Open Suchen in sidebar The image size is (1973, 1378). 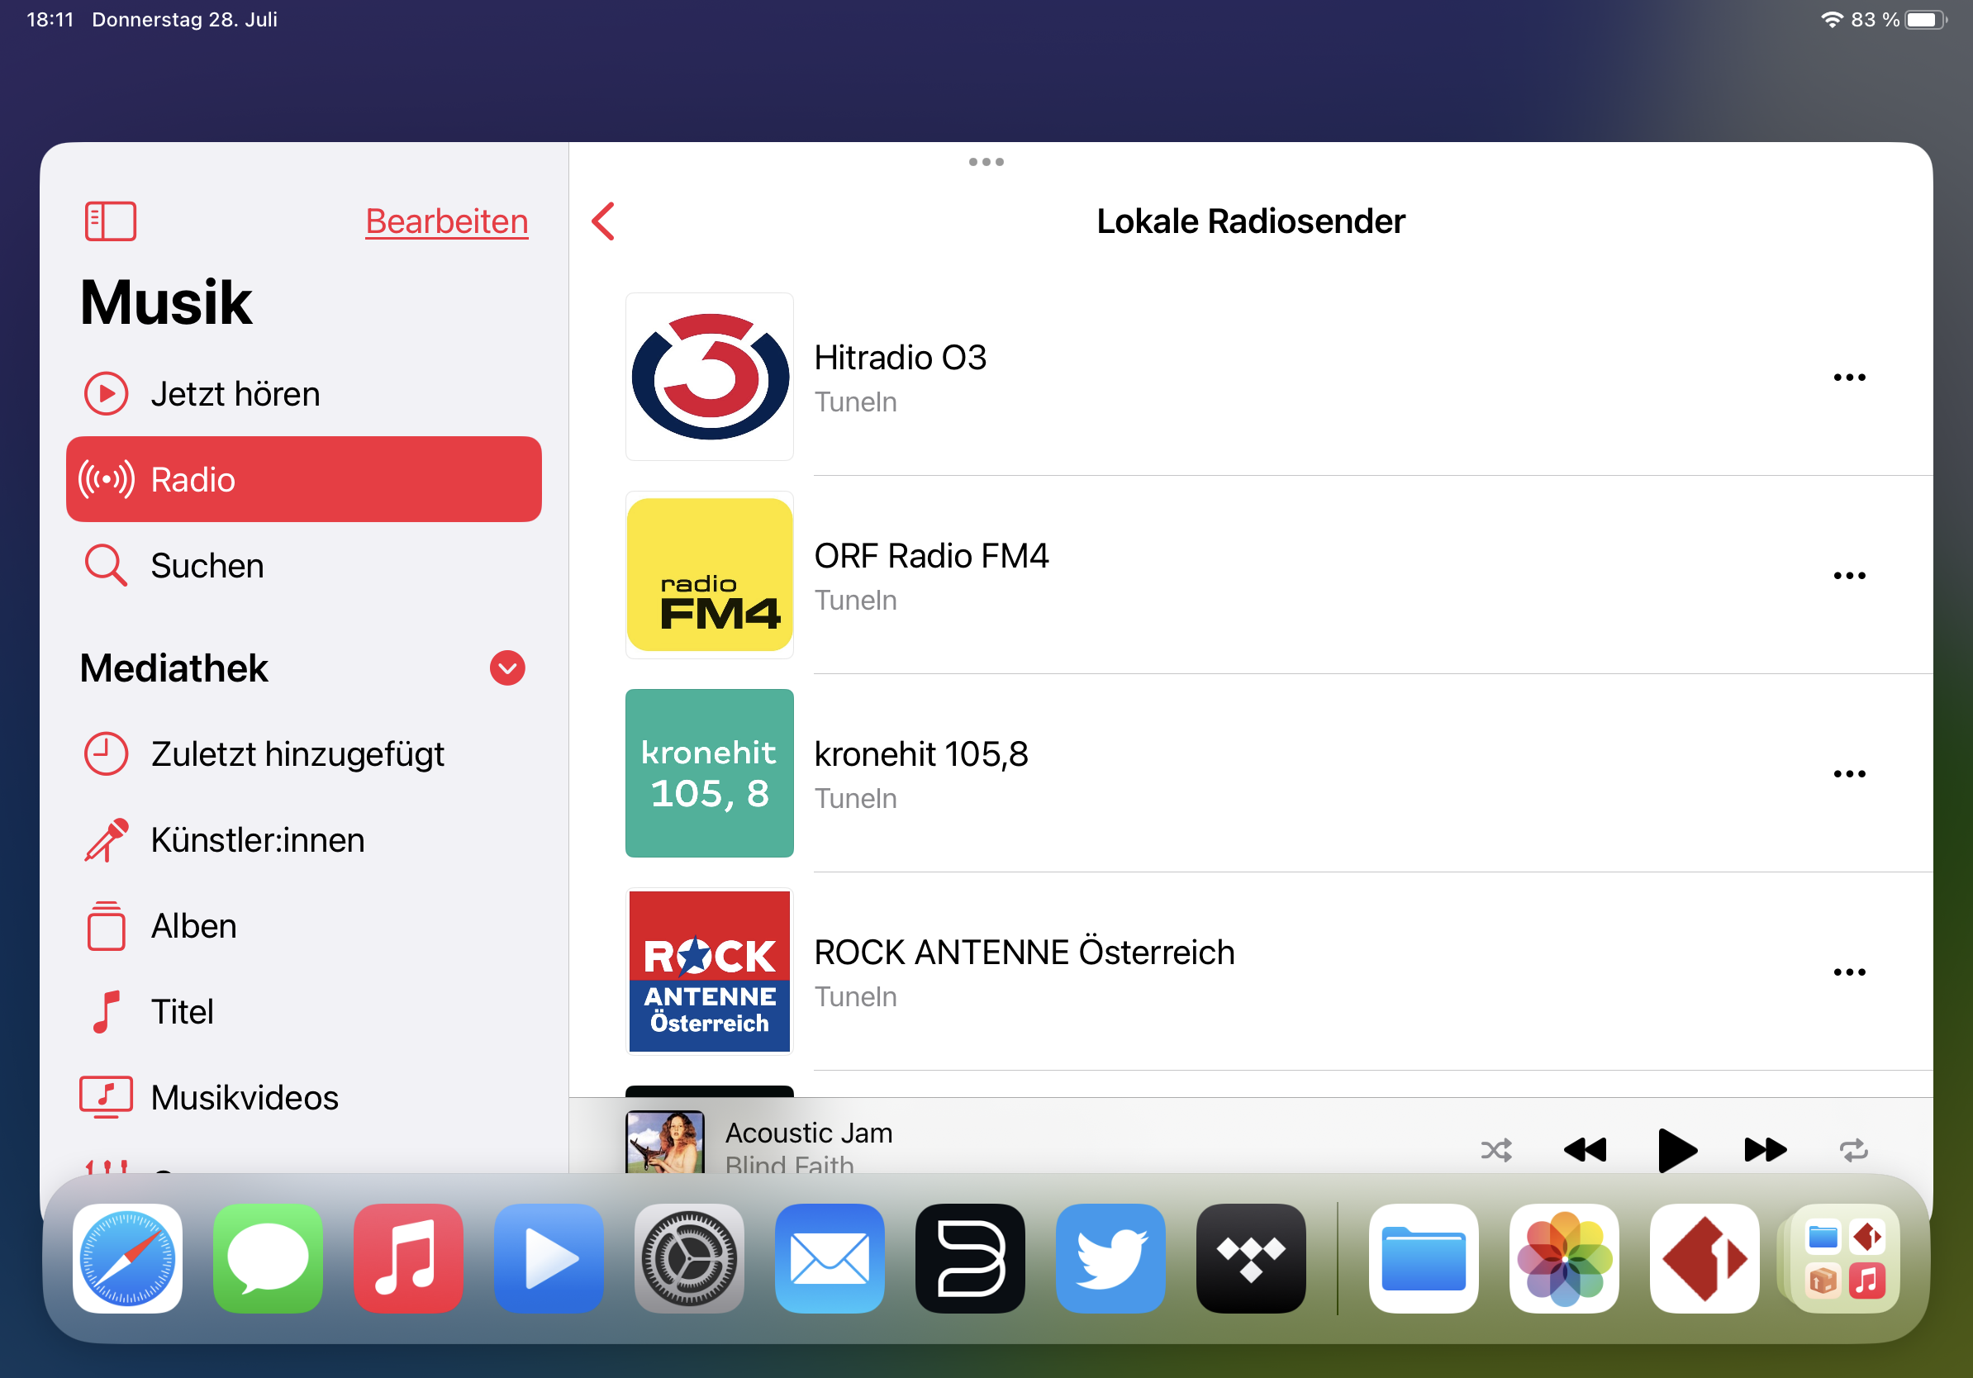(x=303, y=565)
